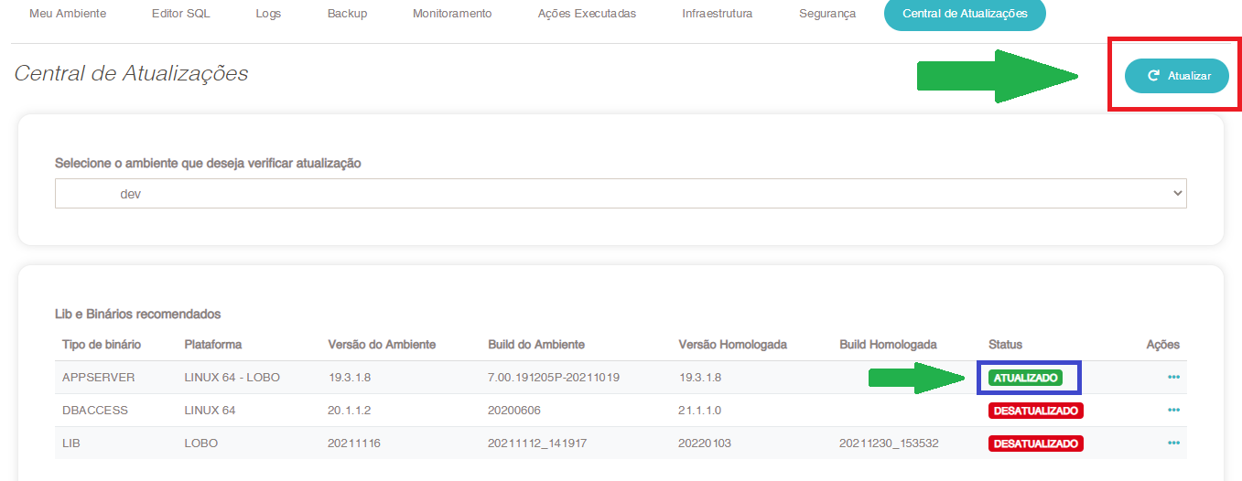Click Tipo de binário column header
This screenshot has width=1242, height=481.
click(x=102, y=345)
